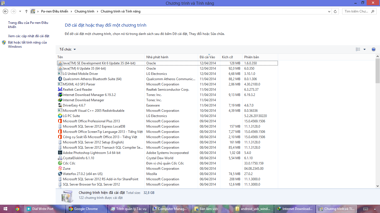This screenshot has height=213, width=380.
Task: Click the scrollbar down arrow
Action: point(377,186)
